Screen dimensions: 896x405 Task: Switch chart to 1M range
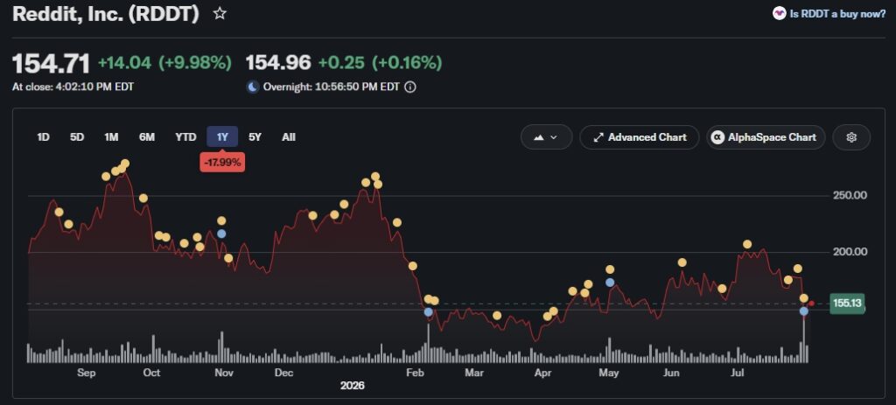pyautogui.click(x=111, y=137)
